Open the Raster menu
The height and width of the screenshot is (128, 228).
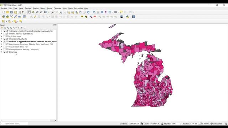point(50,9)
